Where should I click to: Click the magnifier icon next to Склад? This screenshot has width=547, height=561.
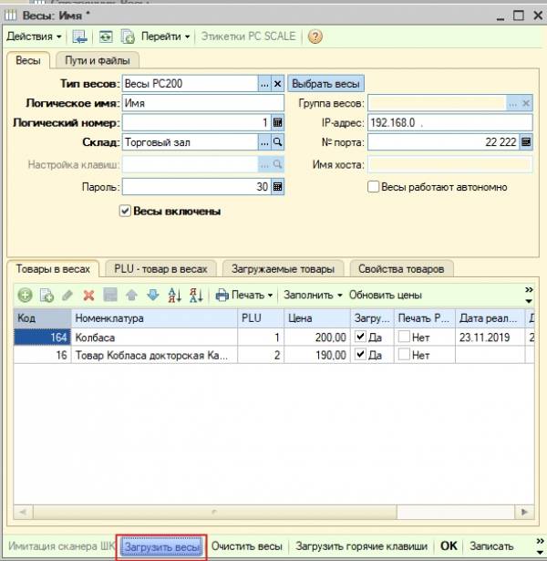[278, 142]
